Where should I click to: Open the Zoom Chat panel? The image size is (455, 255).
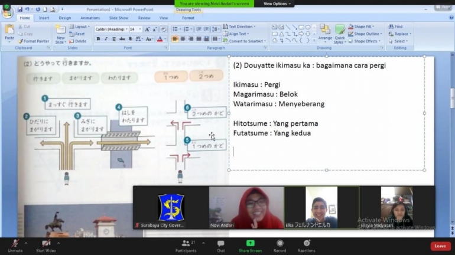tap(220, 244)
